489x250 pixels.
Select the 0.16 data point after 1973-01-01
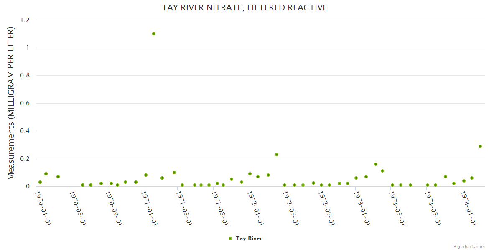pos(376,164)
